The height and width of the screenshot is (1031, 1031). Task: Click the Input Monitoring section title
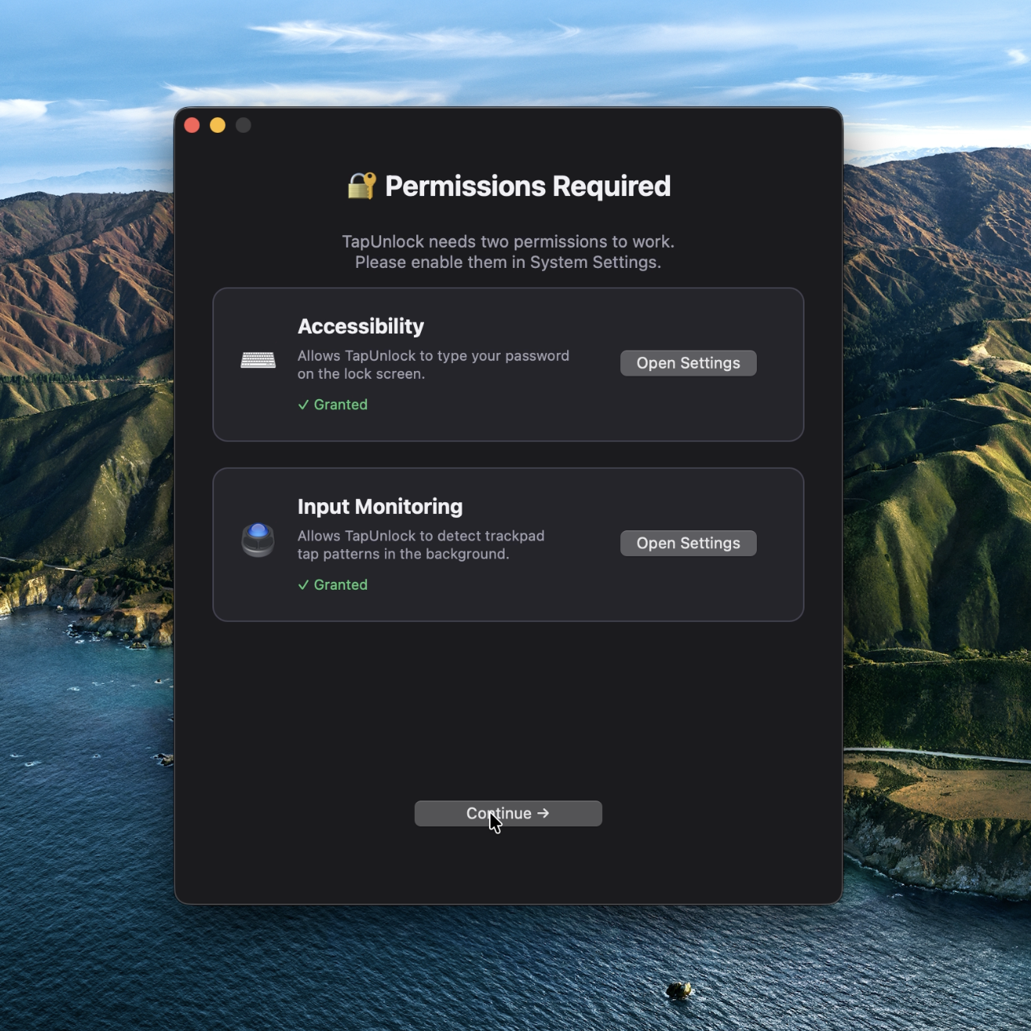click(380, 506)
